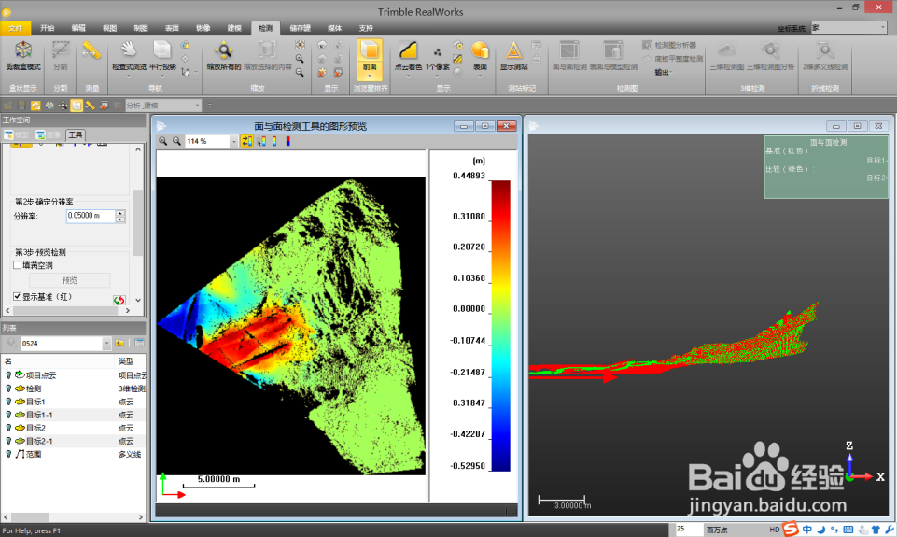
Task: Click the 分辨率 resolution input field
Action: point(91,216)
